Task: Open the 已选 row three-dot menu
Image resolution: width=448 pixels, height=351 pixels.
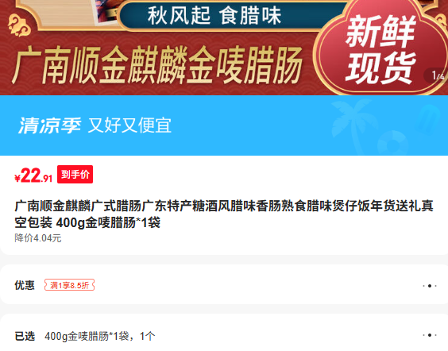Action: (x=430, y=335)
